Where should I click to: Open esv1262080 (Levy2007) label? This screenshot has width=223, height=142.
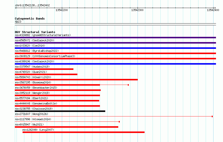[38, 130]
